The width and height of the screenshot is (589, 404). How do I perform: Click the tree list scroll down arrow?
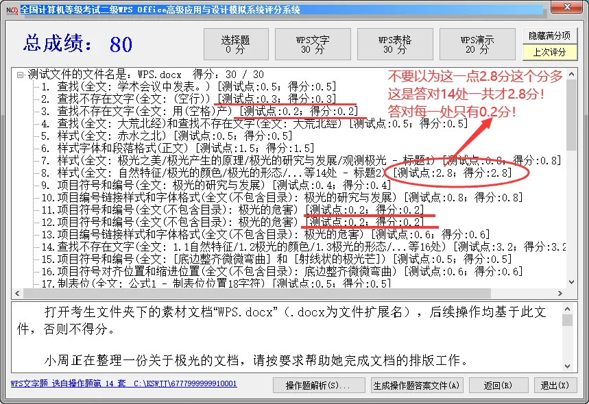coord(571,282)
